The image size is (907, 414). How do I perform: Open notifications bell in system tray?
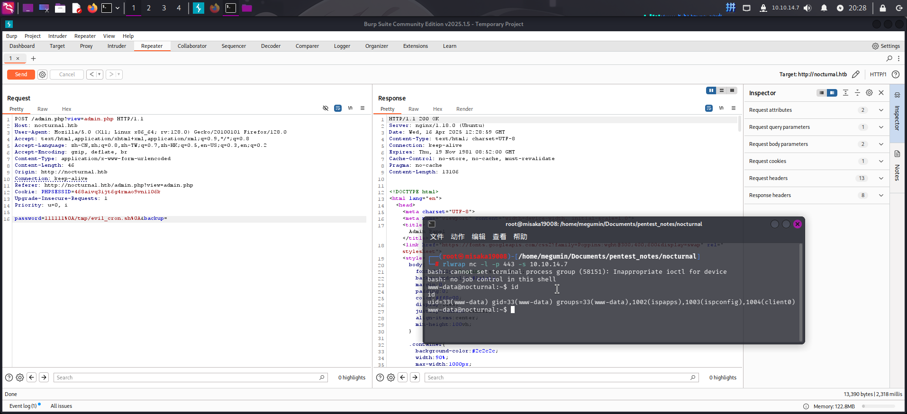pyautogui.click(x=824, y=8)
